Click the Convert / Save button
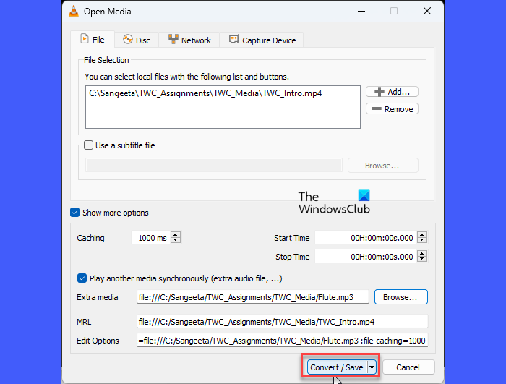The height and width of the screenshot is (384, 506). [x=337, y=367]
